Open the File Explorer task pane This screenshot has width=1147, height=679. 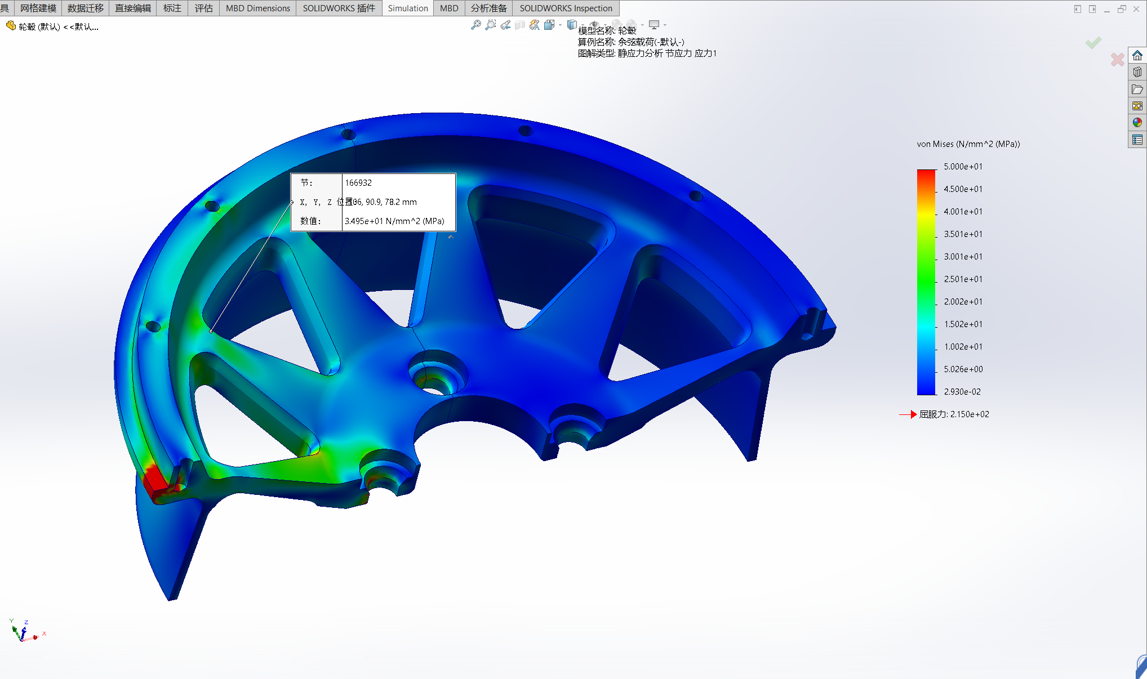[x=1137, y=89]
